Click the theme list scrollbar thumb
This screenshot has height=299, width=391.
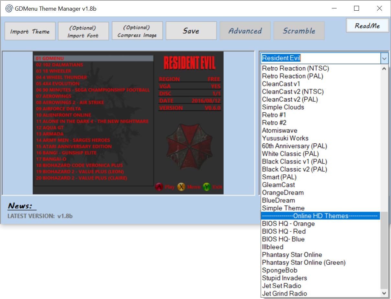[x=384, y=250]
